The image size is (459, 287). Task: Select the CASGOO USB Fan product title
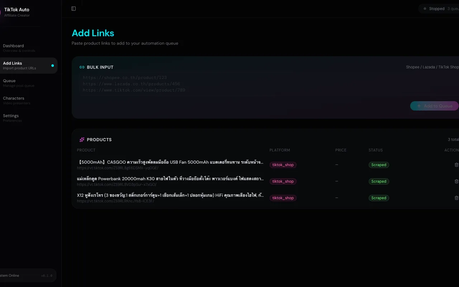pyautogui.click(x=170, y=162)
